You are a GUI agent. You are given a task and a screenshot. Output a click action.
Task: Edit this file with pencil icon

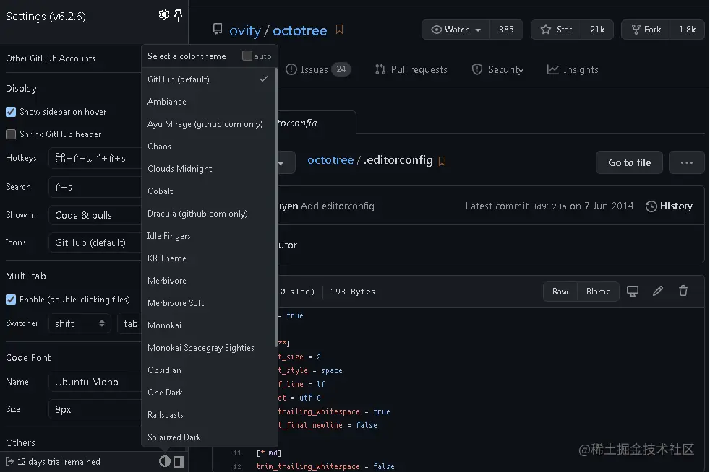point(658,291)
